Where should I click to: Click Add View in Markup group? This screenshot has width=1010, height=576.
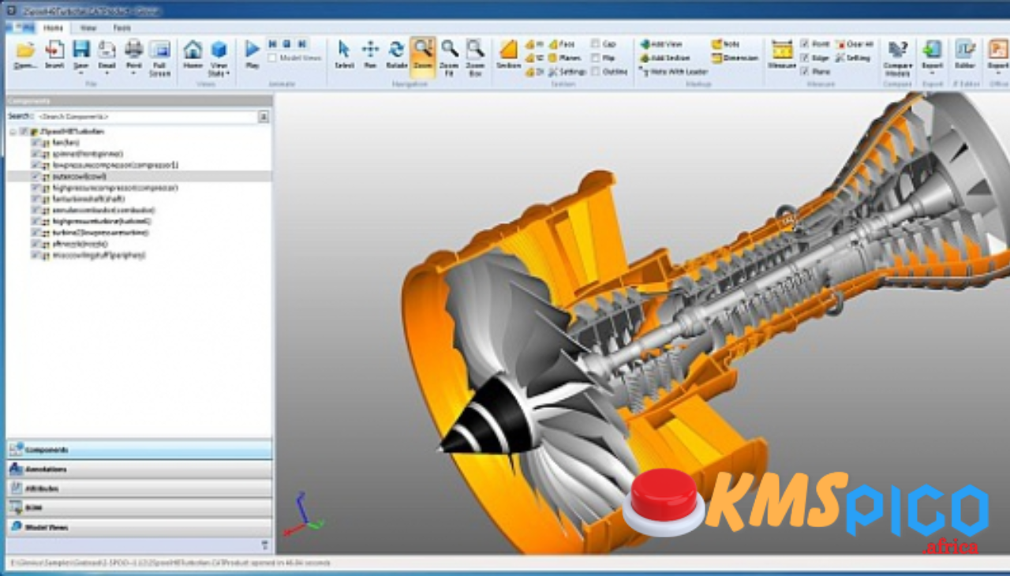point(661,44)
